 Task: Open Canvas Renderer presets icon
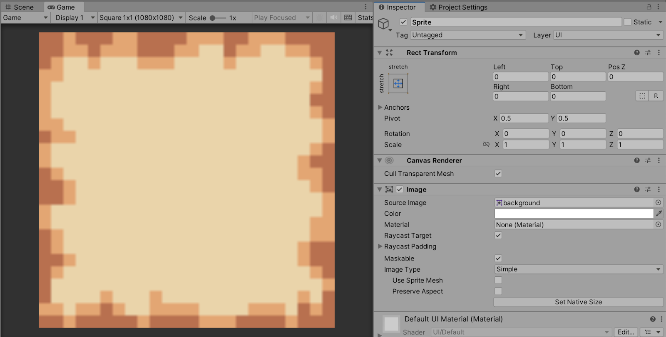click(648, 160)
